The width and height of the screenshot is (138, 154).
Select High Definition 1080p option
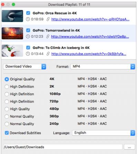coord(7,94)
